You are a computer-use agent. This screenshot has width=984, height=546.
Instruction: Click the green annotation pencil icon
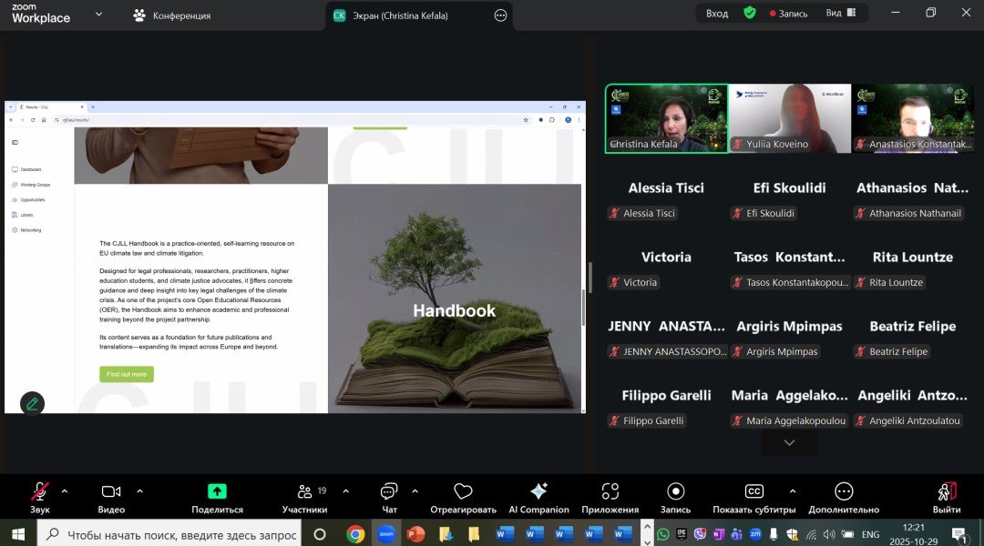click(x=33, y=403)
